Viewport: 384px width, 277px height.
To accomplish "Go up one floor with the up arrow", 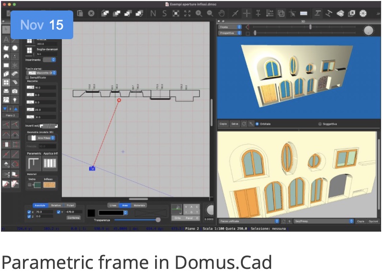I will (16, 109).
